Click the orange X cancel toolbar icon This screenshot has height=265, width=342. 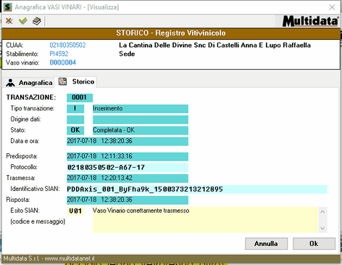(9, 21)
